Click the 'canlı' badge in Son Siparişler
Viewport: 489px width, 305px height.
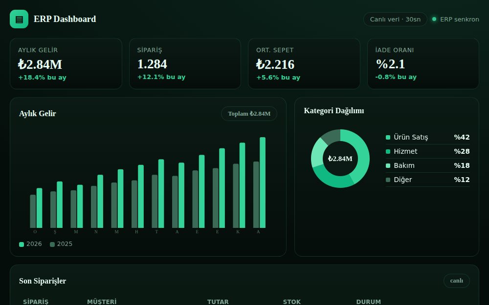(x=457, y=281)
